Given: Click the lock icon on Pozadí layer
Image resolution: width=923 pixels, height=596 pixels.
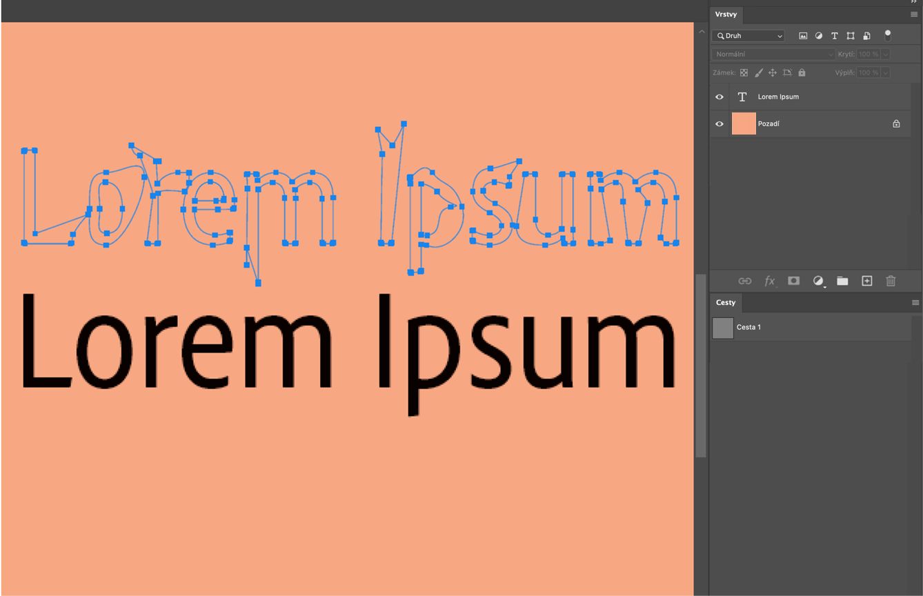Looking at the screenshot, I should coord(896,124).
